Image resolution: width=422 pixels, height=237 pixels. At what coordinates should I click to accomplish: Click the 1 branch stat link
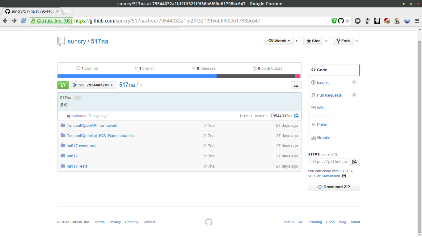coord(145,69)
